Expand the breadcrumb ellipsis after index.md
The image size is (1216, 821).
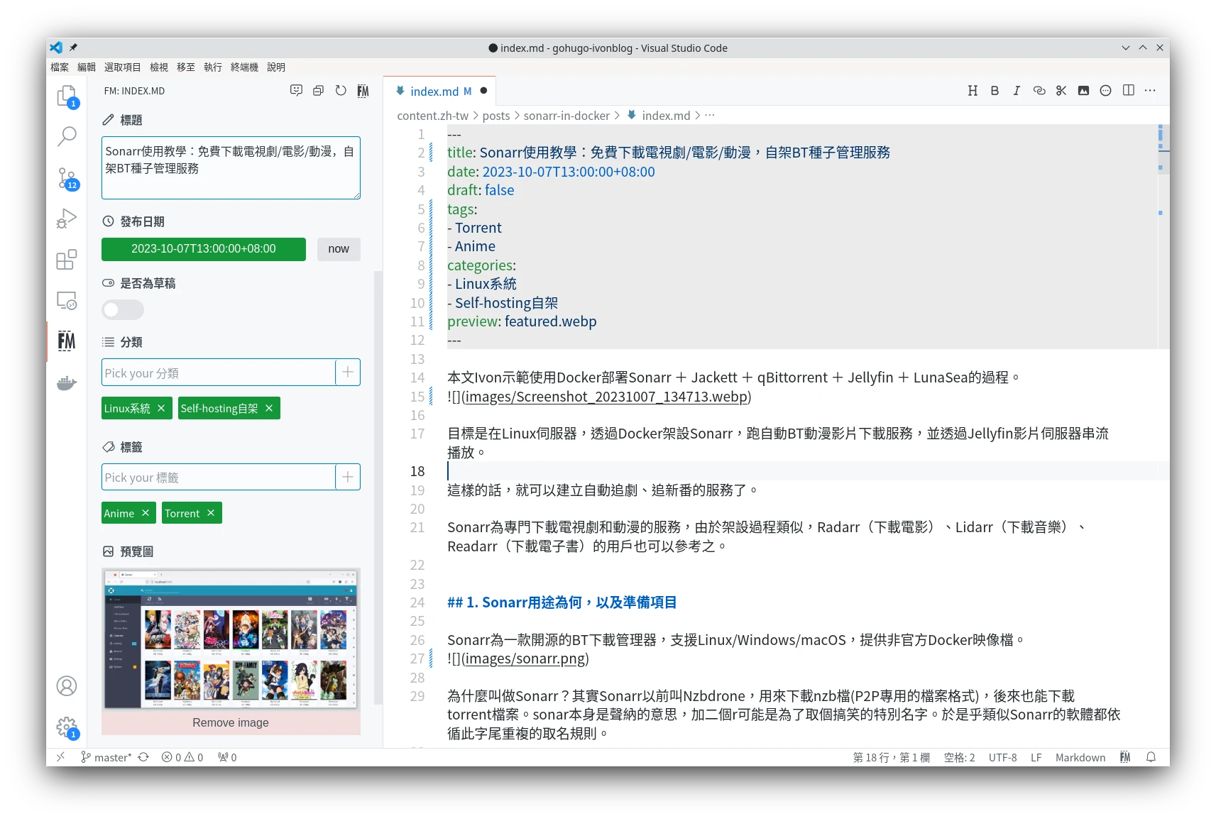coord(710,116)
